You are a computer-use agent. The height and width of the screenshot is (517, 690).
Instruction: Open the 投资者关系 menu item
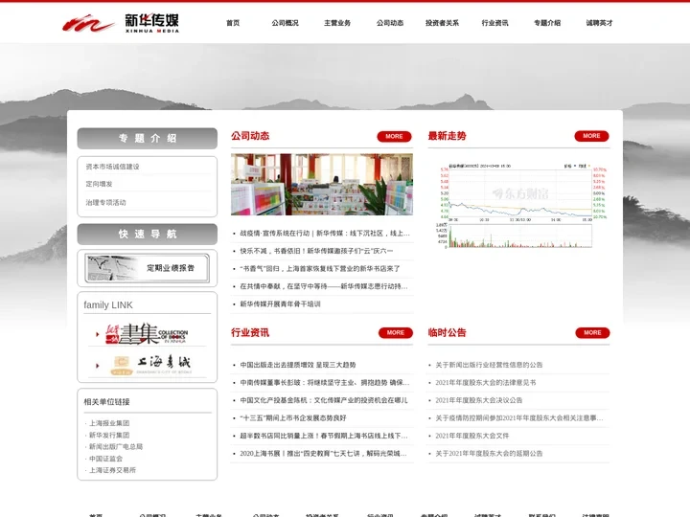pos(442,23)
